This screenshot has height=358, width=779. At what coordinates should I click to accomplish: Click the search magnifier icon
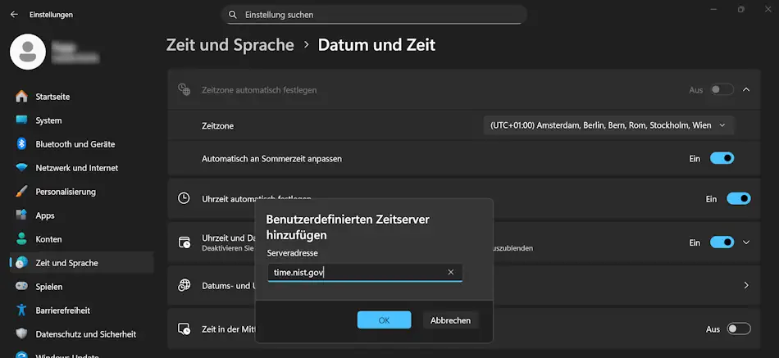pyautogui.click(x=232, y=15)
